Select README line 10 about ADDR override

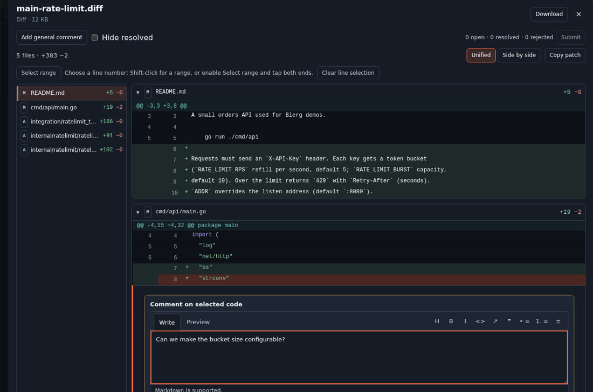tap(358, 192)
